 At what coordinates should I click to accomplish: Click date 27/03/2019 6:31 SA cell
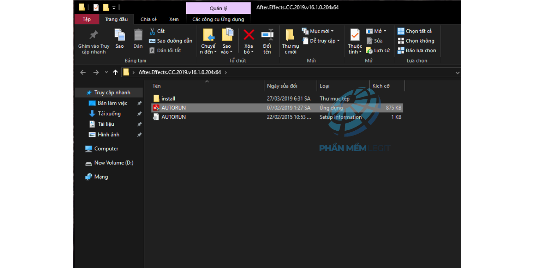point(288,98)
